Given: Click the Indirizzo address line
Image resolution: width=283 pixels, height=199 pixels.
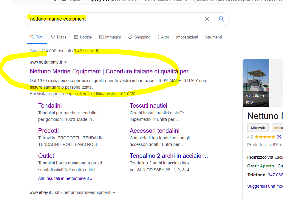Looking at the screenshot, I should tap(265, 157).
